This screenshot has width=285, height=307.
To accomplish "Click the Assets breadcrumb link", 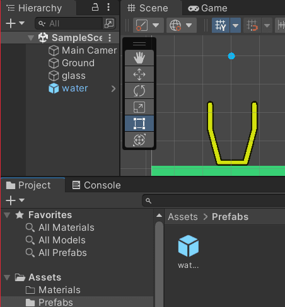I will pyautogui.click(x=183, y=217).
